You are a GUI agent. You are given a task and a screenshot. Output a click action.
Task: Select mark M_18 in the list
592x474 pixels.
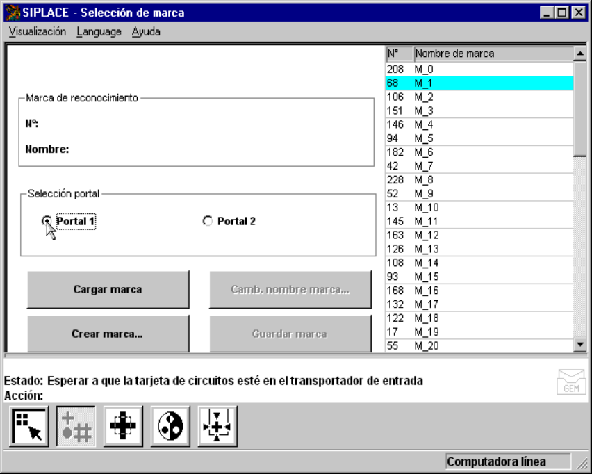tap(479, 318)
